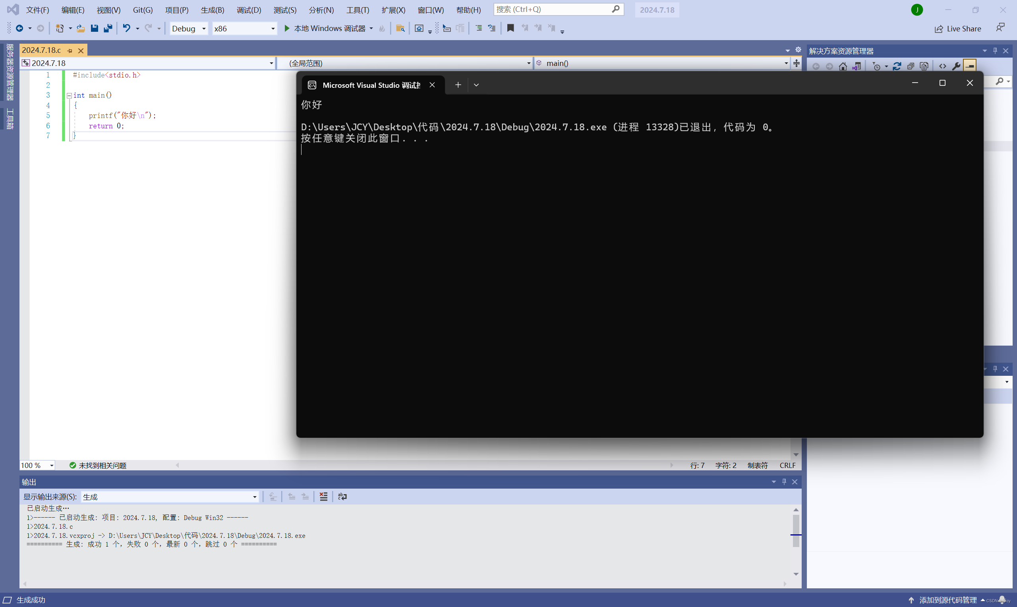Click the green account avatar J
Screen dimensions: 1017x607
917,10
